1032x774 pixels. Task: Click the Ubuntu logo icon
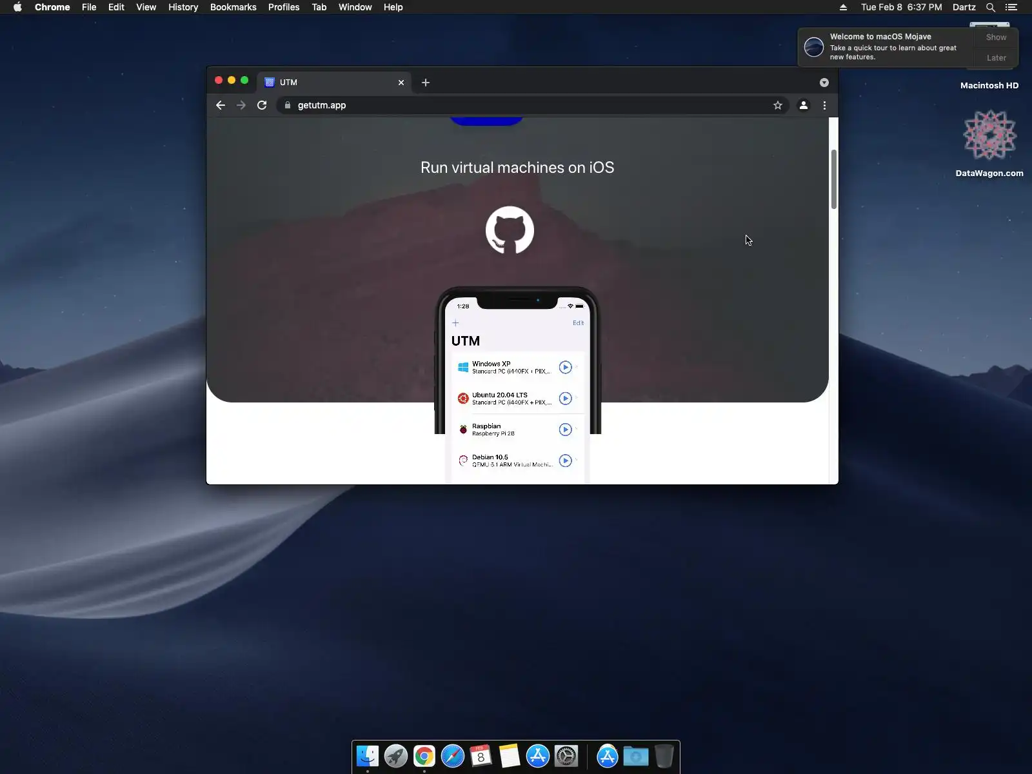(463, 399)
